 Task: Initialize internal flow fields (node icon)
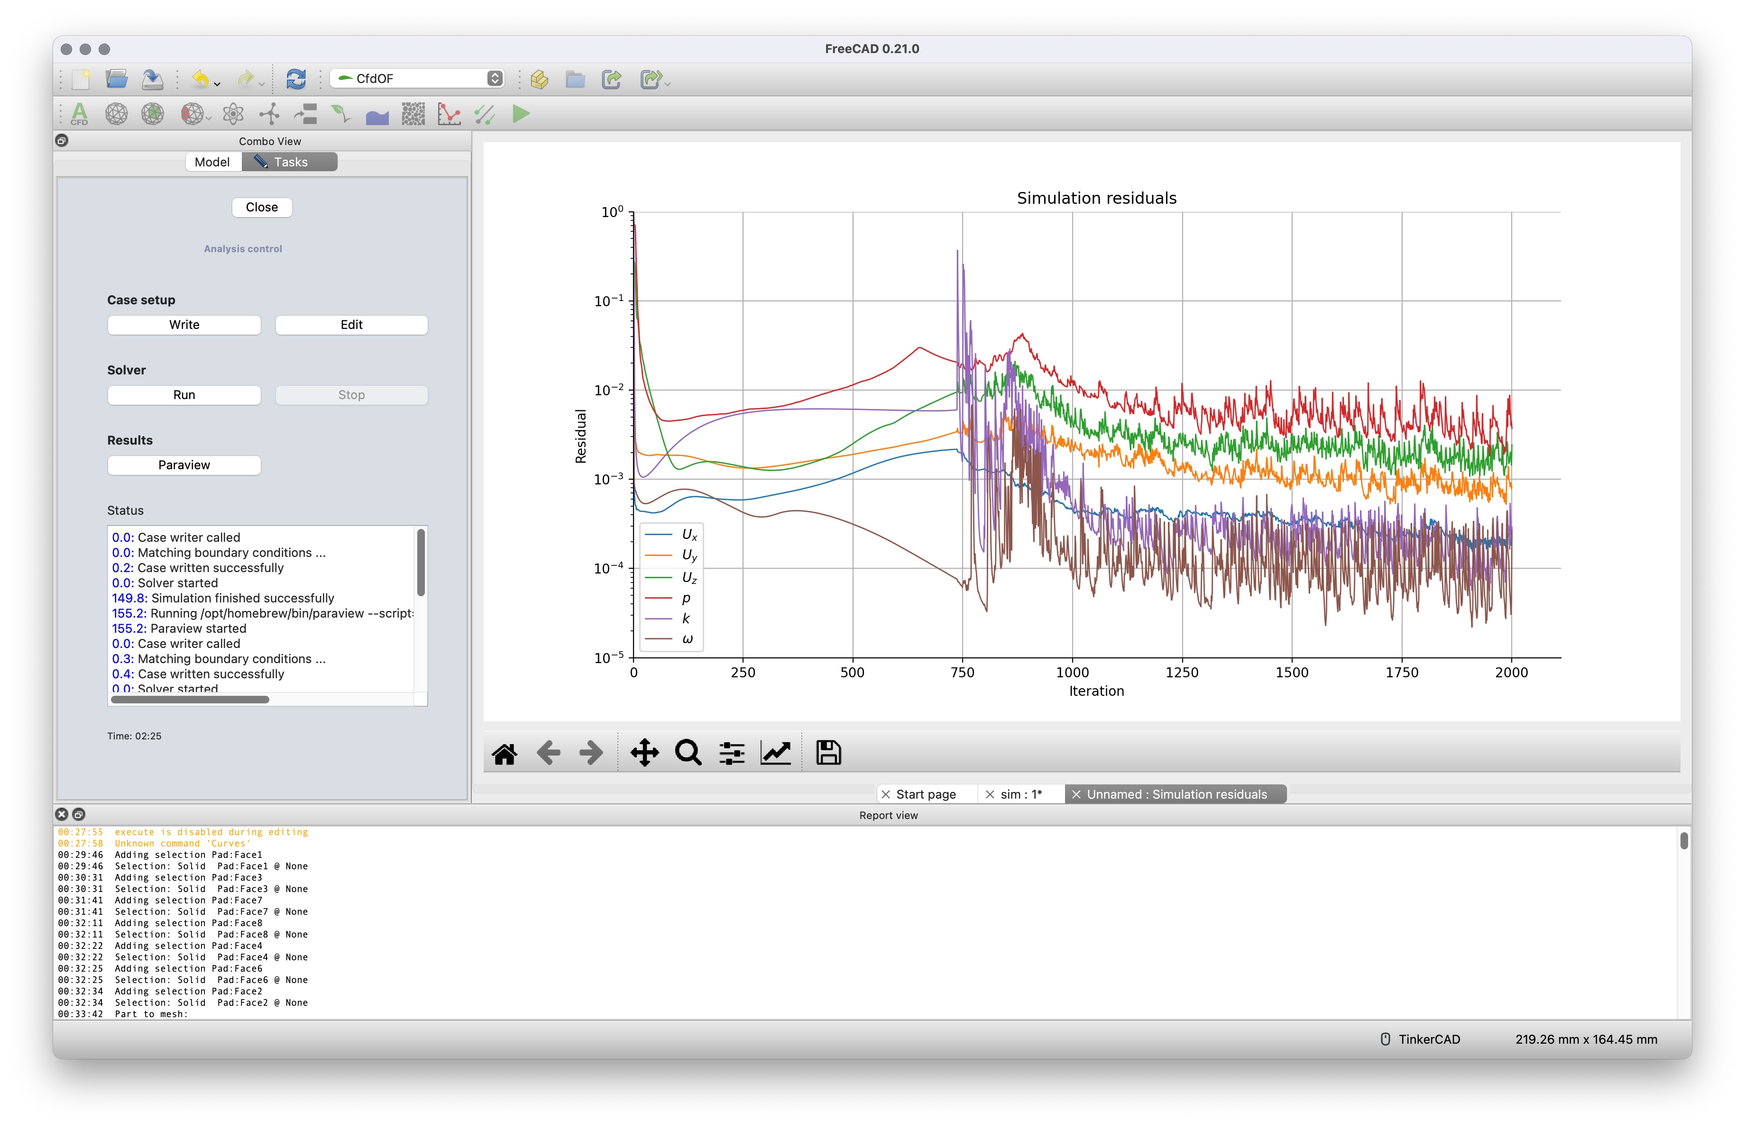point(269,114)
